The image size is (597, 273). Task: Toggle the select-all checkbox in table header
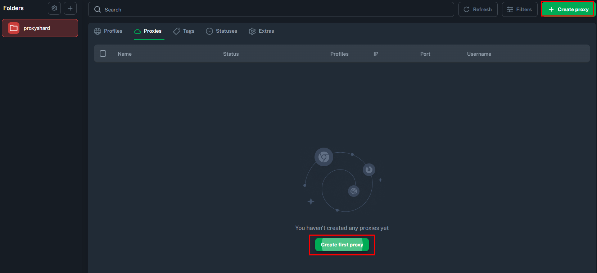click(103, 54)
